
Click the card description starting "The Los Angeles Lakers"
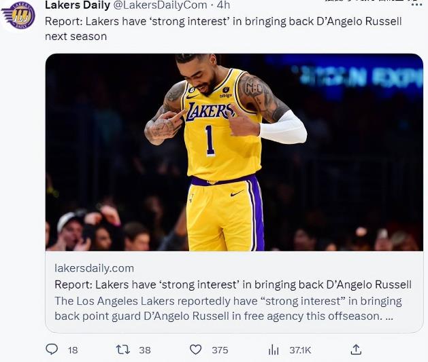tap(228, 308)
